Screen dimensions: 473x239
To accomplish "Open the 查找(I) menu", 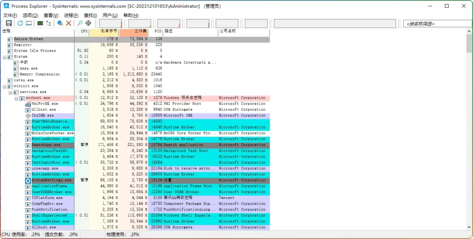I will [x=91, y=15].
